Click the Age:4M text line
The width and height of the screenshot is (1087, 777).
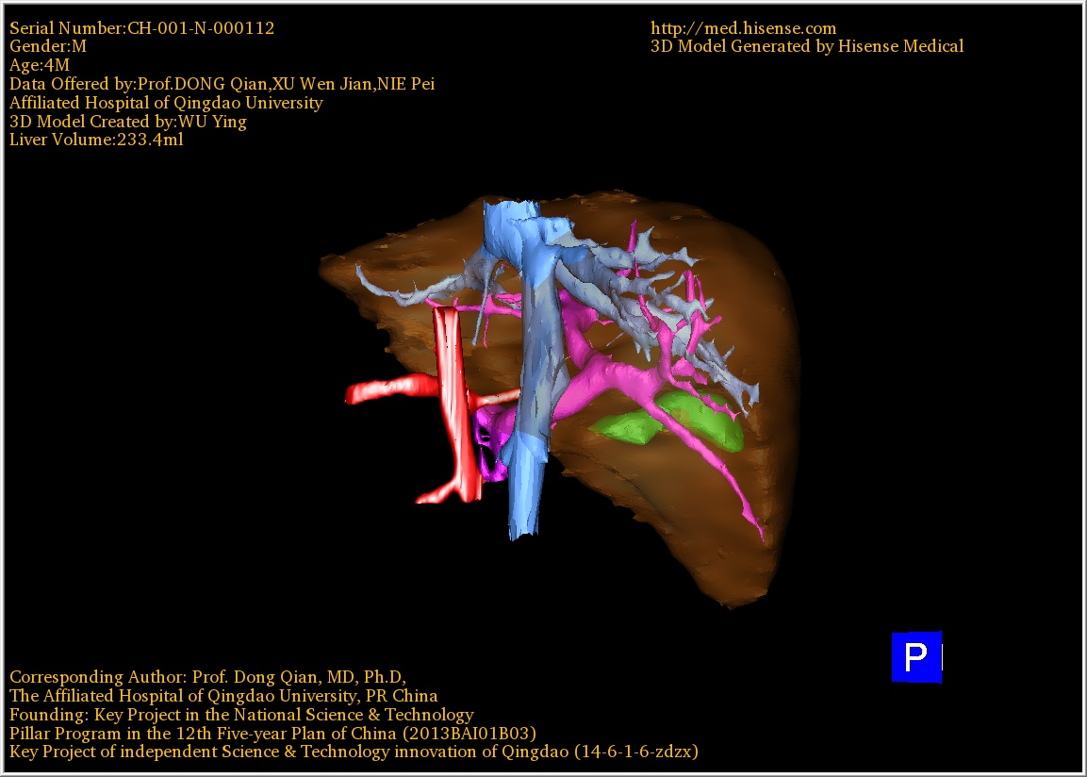coord(40,65)
